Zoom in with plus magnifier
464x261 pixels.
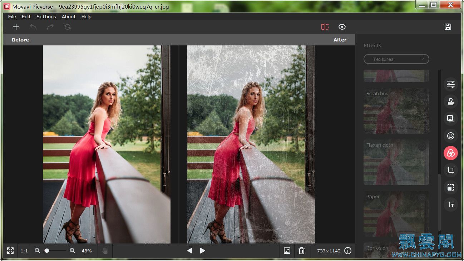click(x=73, y=251)
